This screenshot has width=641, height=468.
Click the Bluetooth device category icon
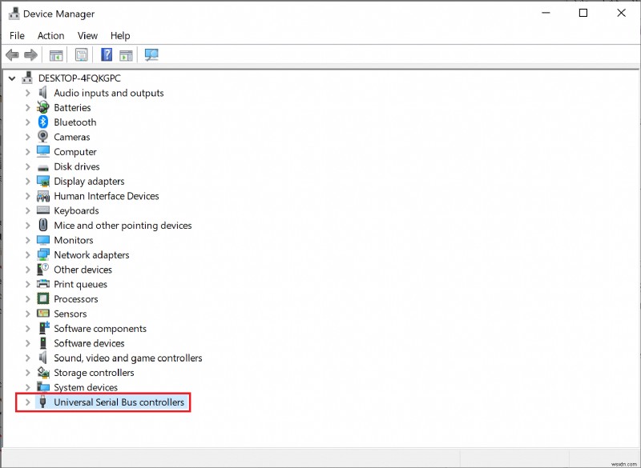tap(42, 122)
